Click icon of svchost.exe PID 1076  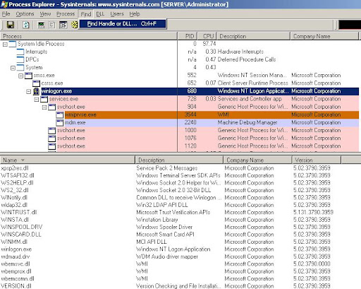[51, 138]
